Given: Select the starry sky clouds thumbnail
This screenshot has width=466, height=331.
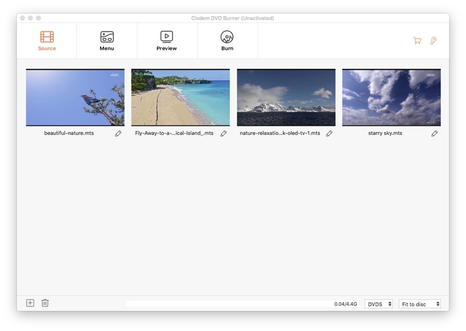Looking at the screenshot, I should click(x=391, y=97).
